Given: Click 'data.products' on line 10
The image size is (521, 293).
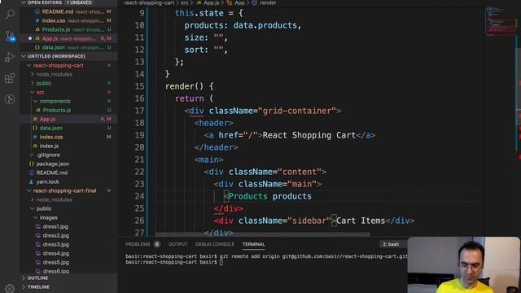Looking at the screenshot, I should point(265,25).
